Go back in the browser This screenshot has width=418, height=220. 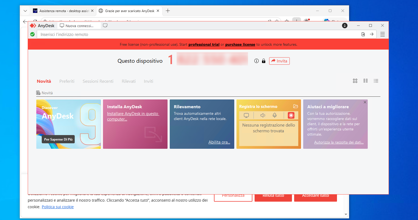(x=25, y=21)
